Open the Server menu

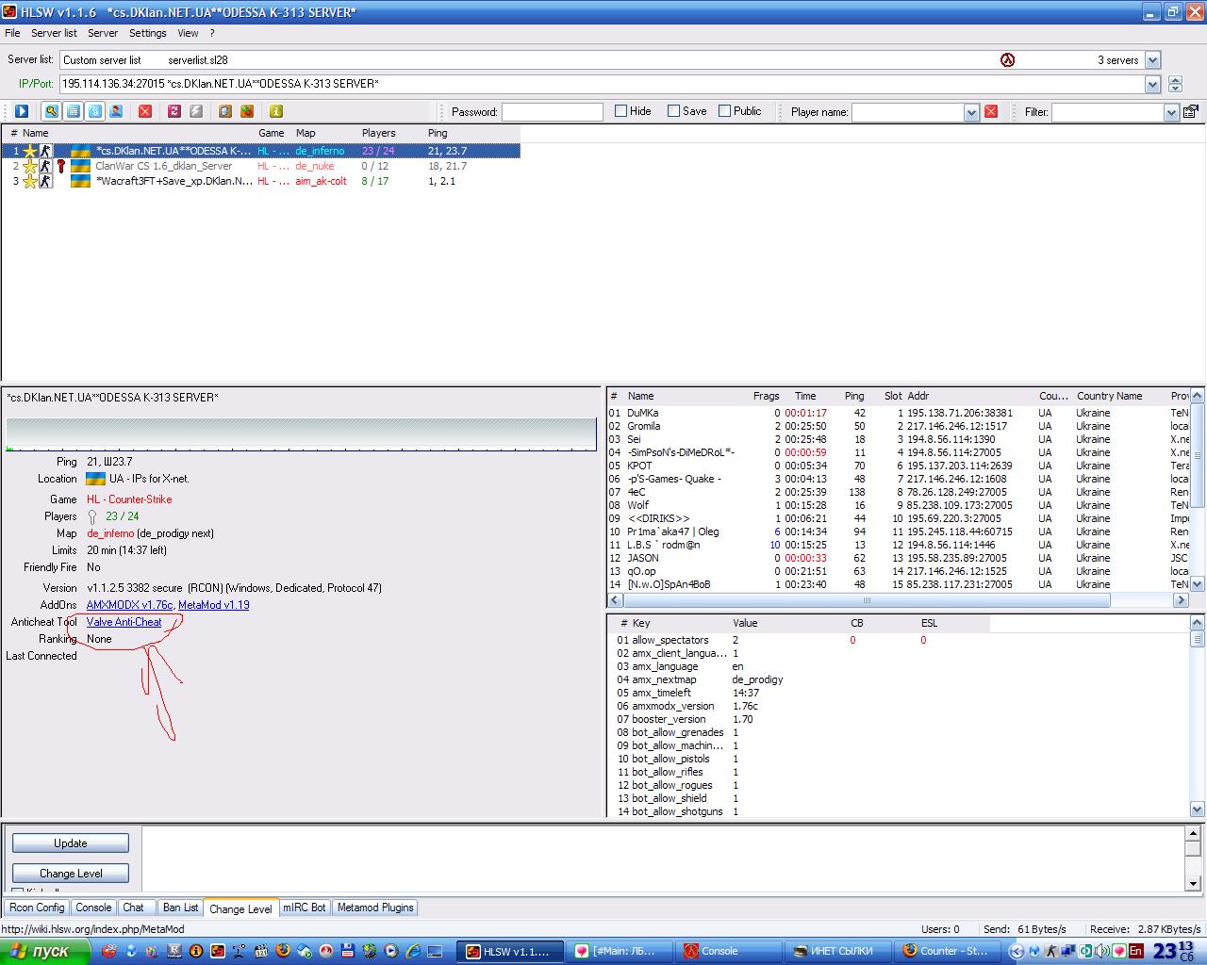(x=103, y=33)
